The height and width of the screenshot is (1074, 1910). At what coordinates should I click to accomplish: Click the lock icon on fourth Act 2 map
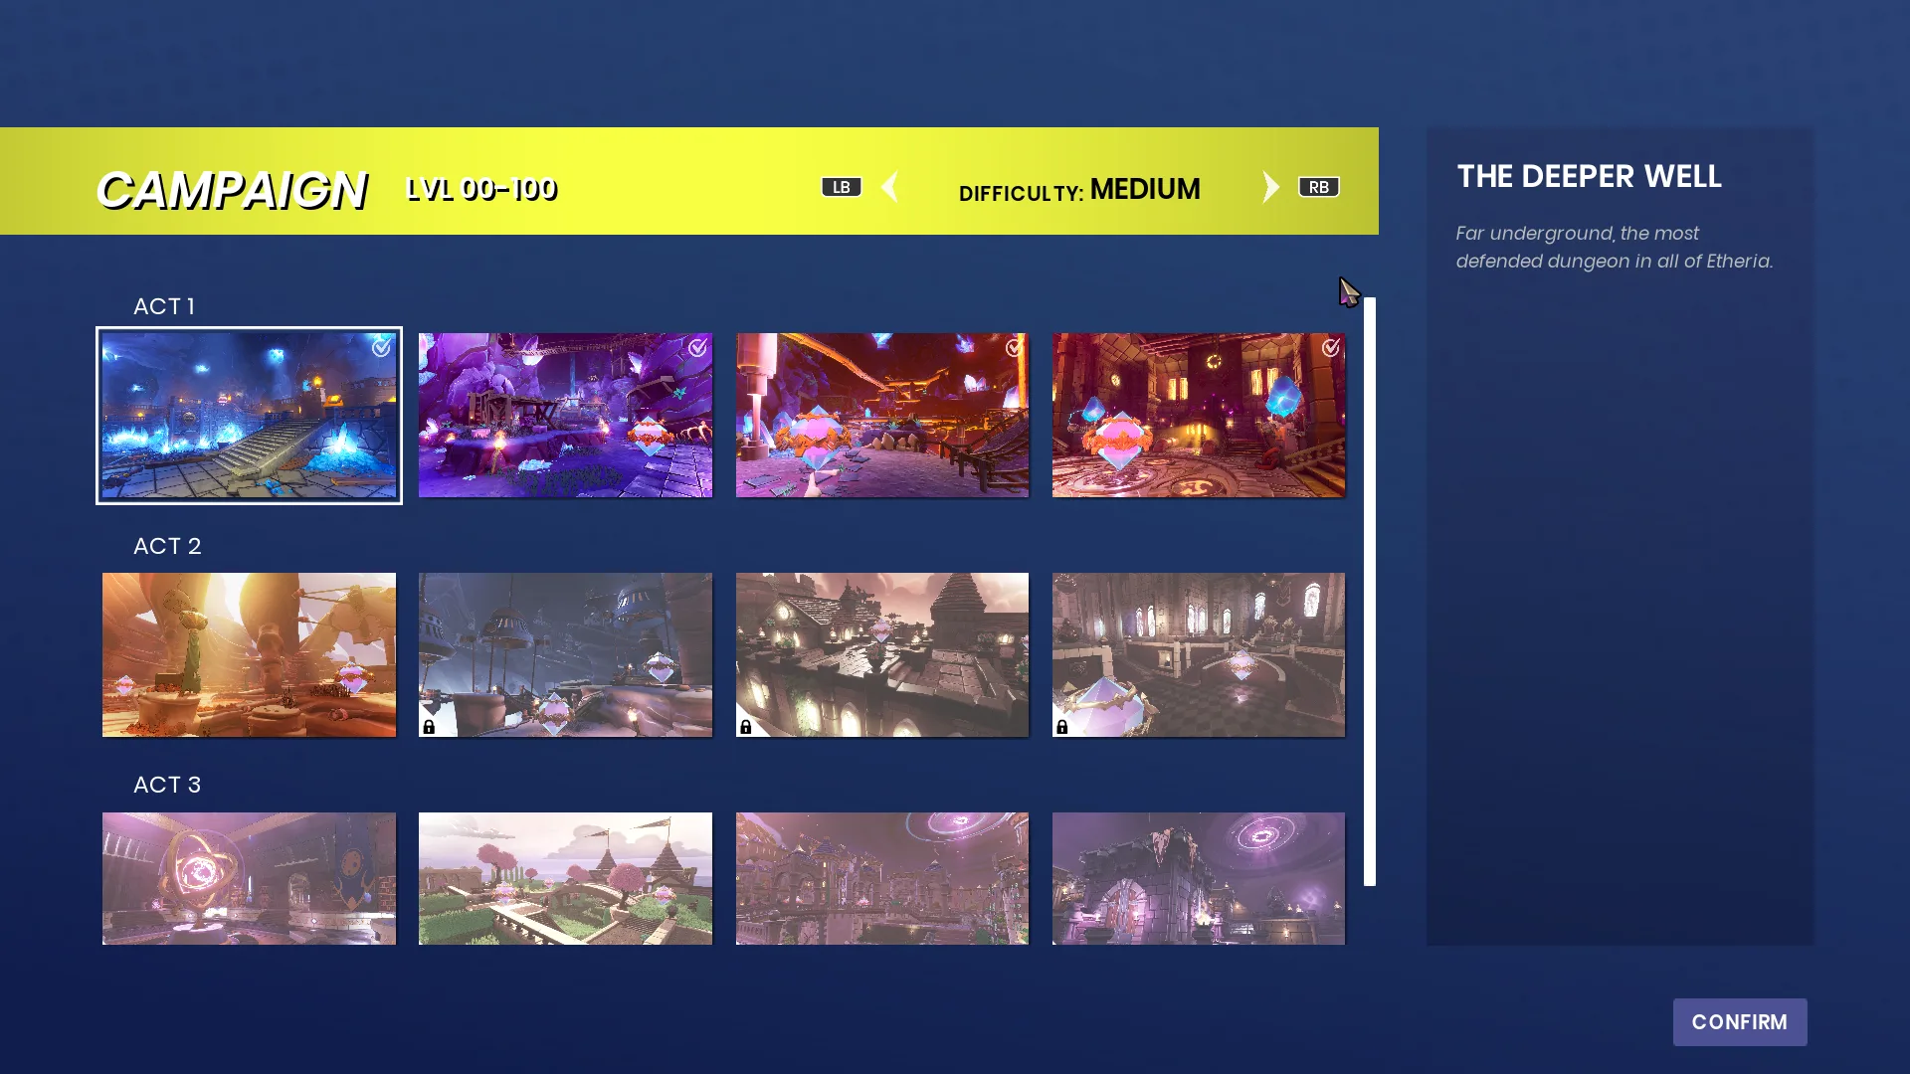1061,727
